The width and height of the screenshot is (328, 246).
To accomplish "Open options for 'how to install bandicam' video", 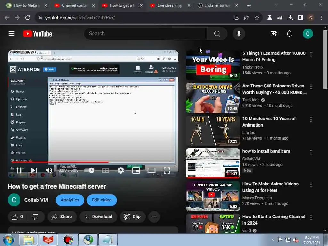I will 311,152.
